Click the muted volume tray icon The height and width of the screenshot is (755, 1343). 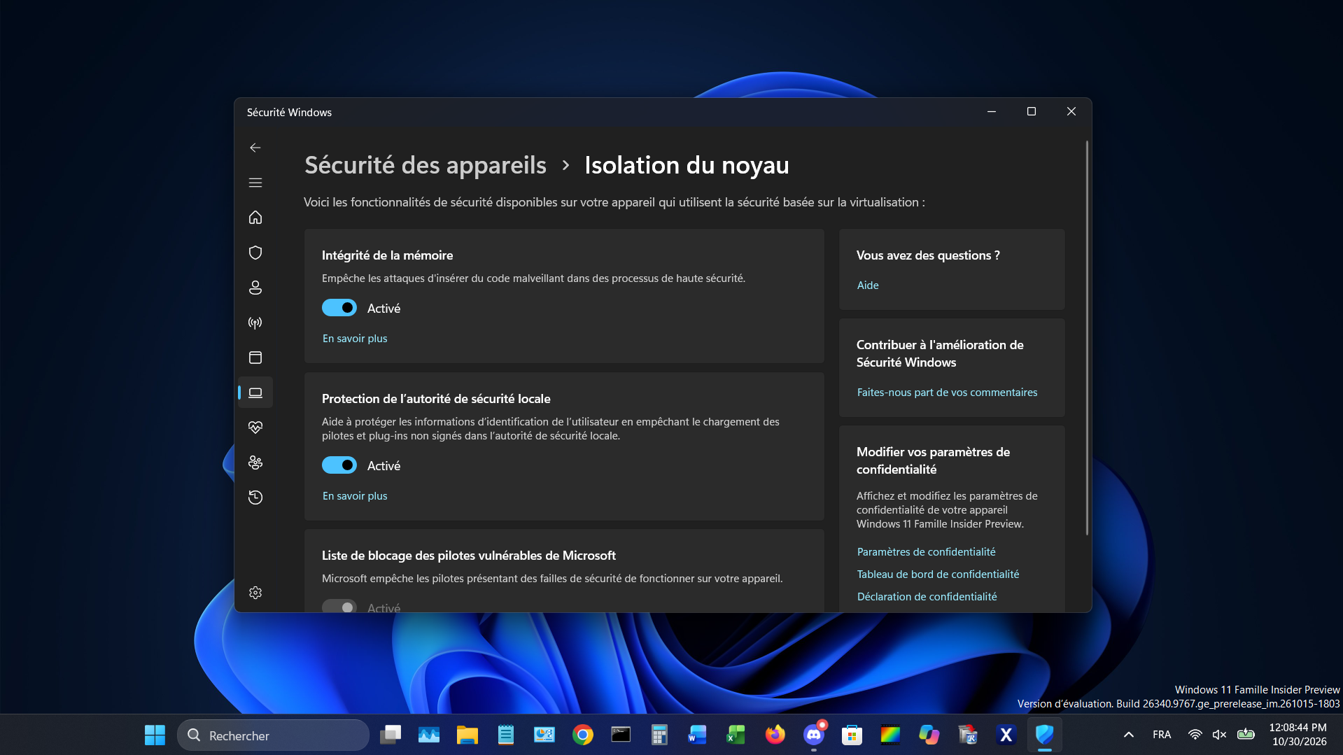(1220, 735)
